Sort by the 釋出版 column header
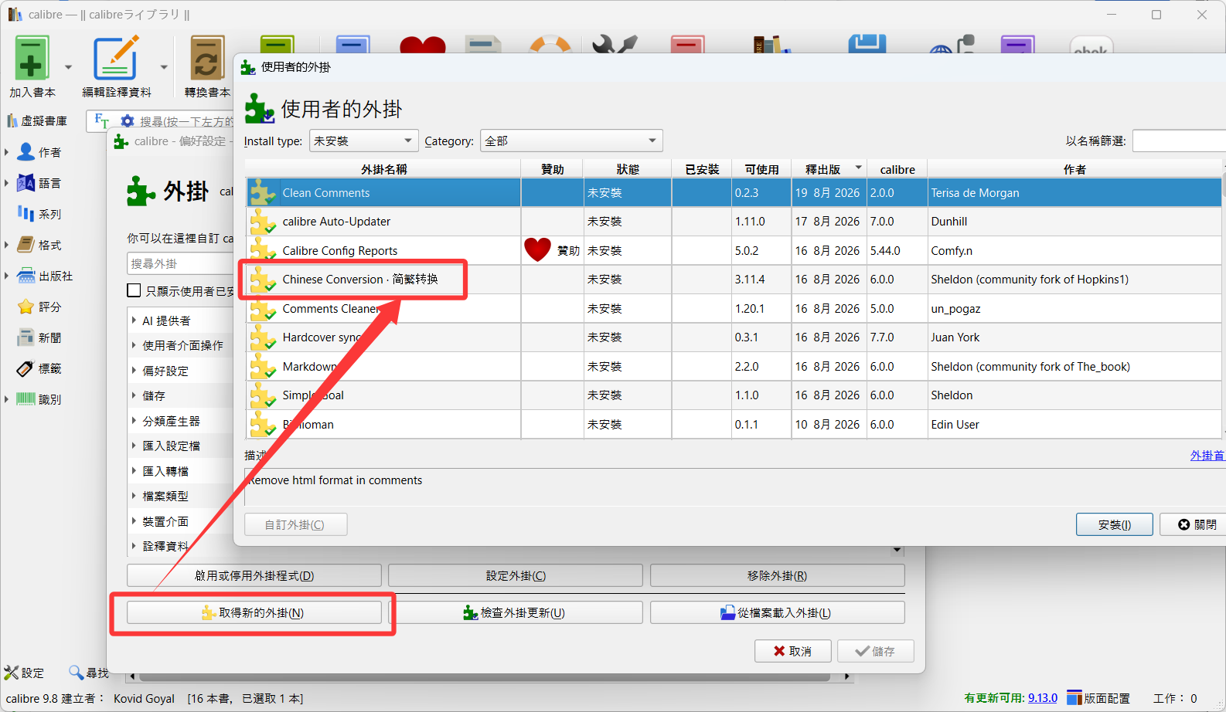 coord(829,169)
